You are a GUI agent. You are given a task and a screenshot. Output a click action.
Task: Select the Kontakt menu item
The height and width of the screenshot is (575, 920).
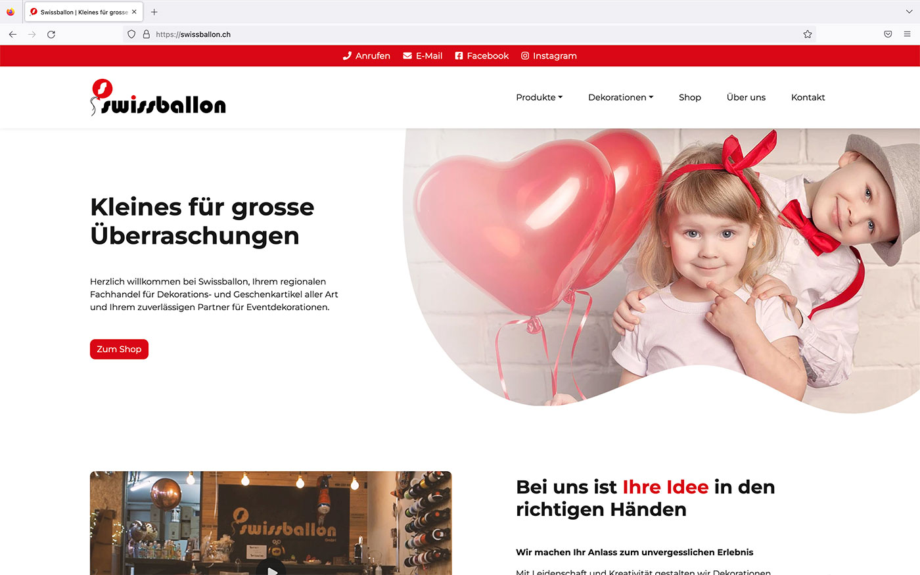(x=808, y=97)
